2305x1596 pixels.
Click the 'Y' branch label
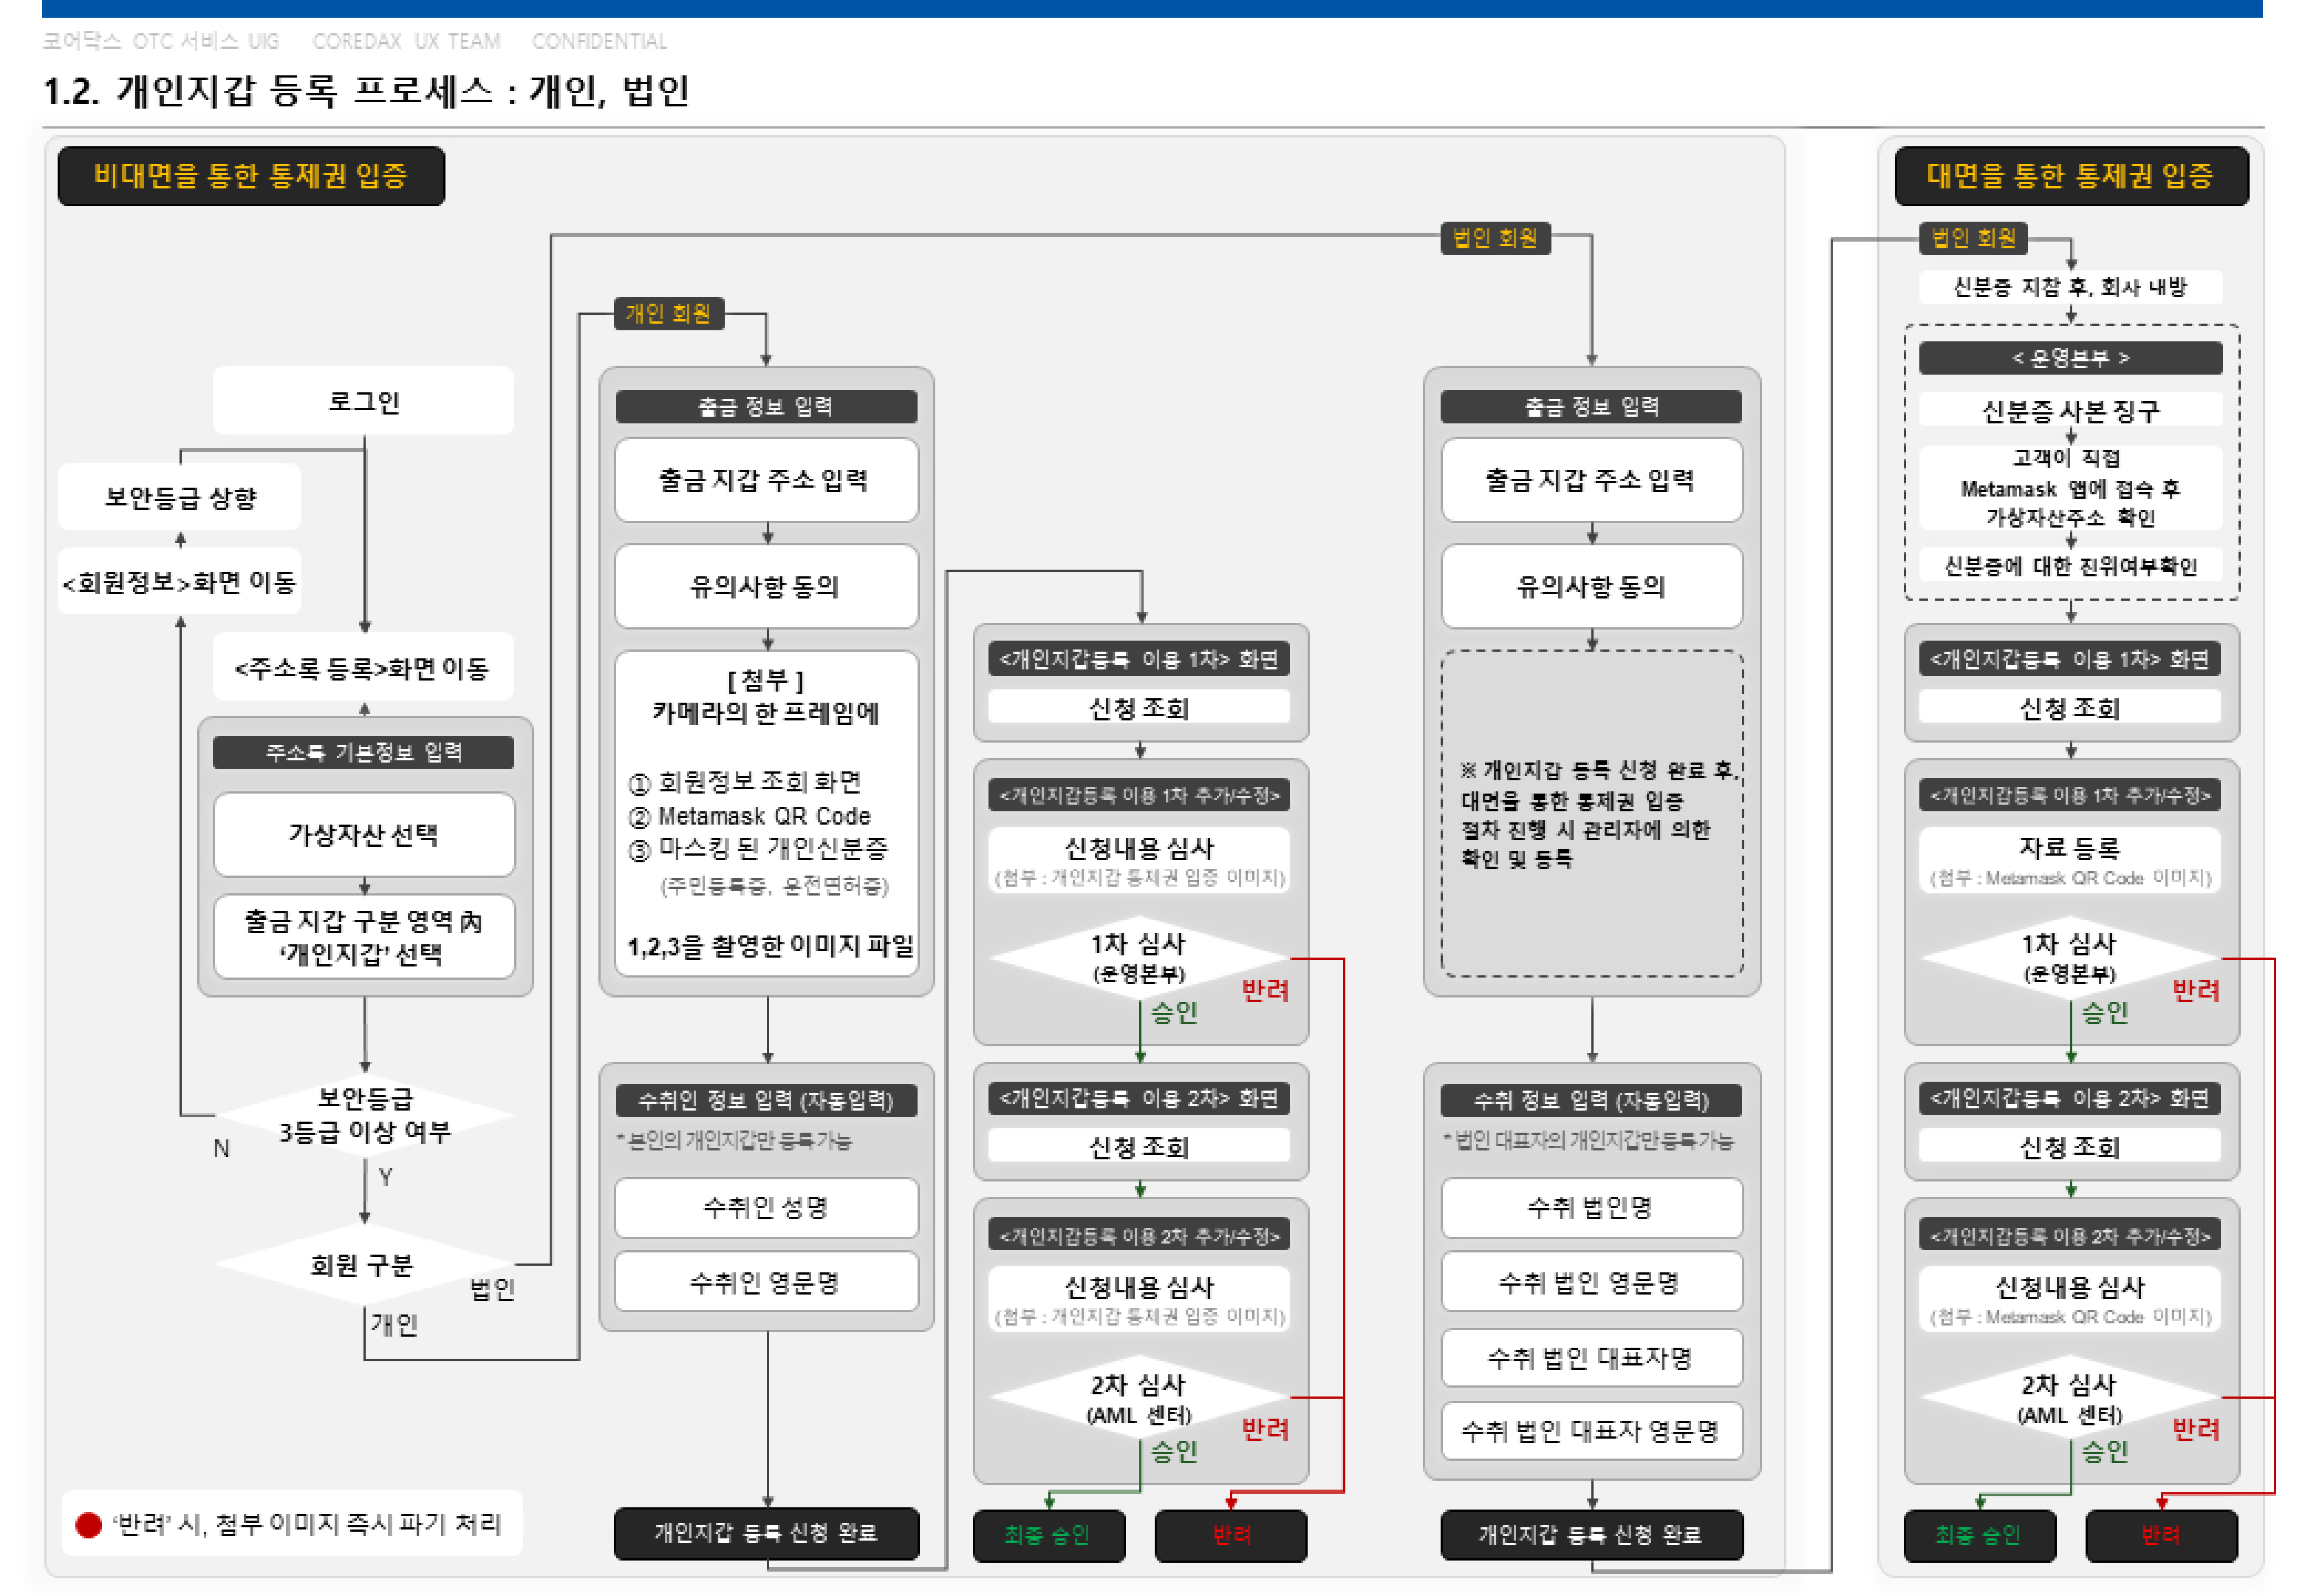pyautogui.click(x=385, y=1177)
